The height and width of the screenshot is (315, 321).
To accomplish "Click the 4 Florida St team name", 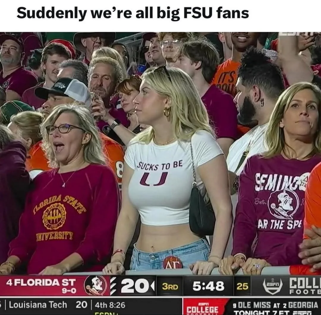I will (x=41, y=282).
